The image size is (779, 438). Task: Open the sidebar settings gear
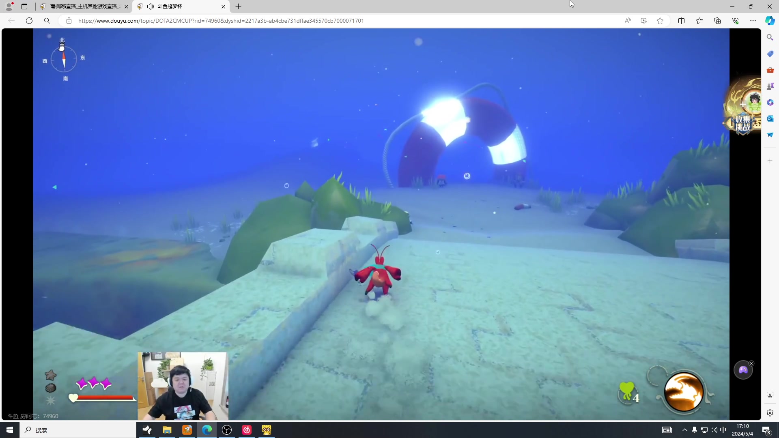pos(770,413)
